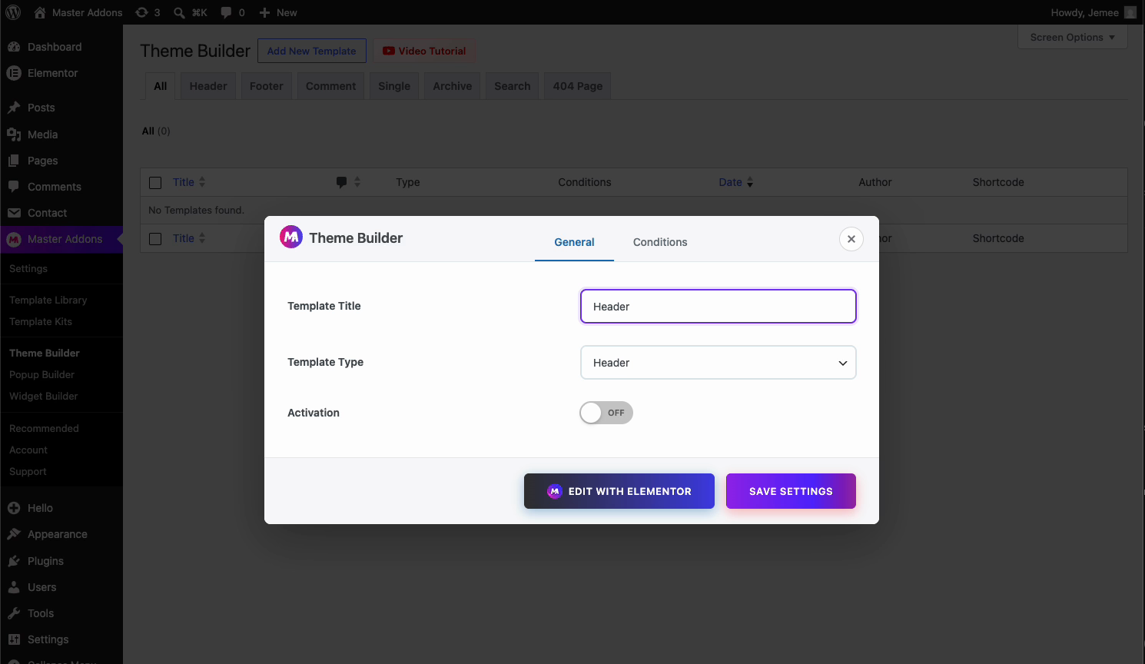The image size is (1145, 664).
Task: Filter by Single tab
Action: 394,86
